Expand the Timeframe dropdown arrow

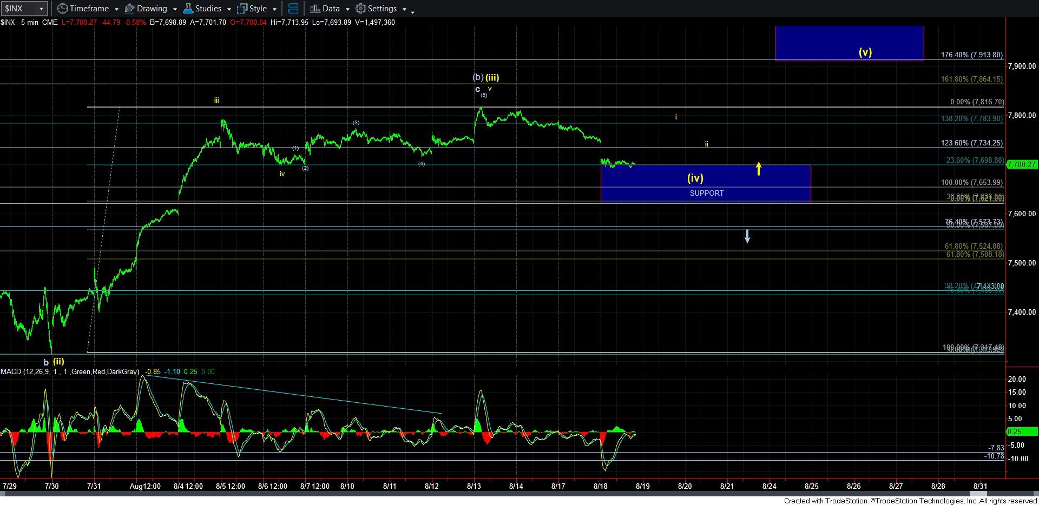[116, 9]
